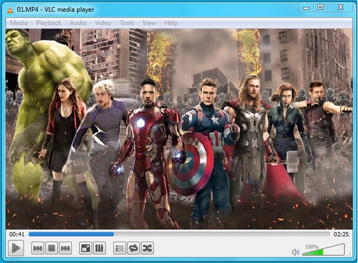Minimize the VLC window
The height and width of the screenshot is (263, 358).
coord(306,8)
